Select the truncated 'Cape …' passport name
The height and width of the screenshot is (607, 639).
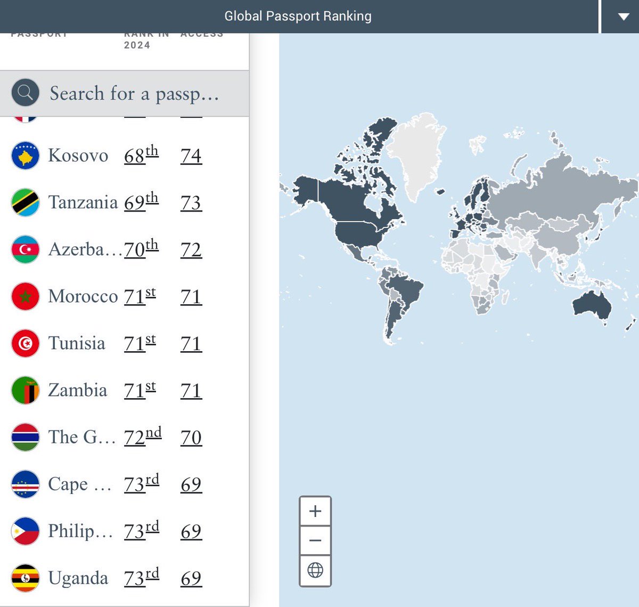(80, 483)
